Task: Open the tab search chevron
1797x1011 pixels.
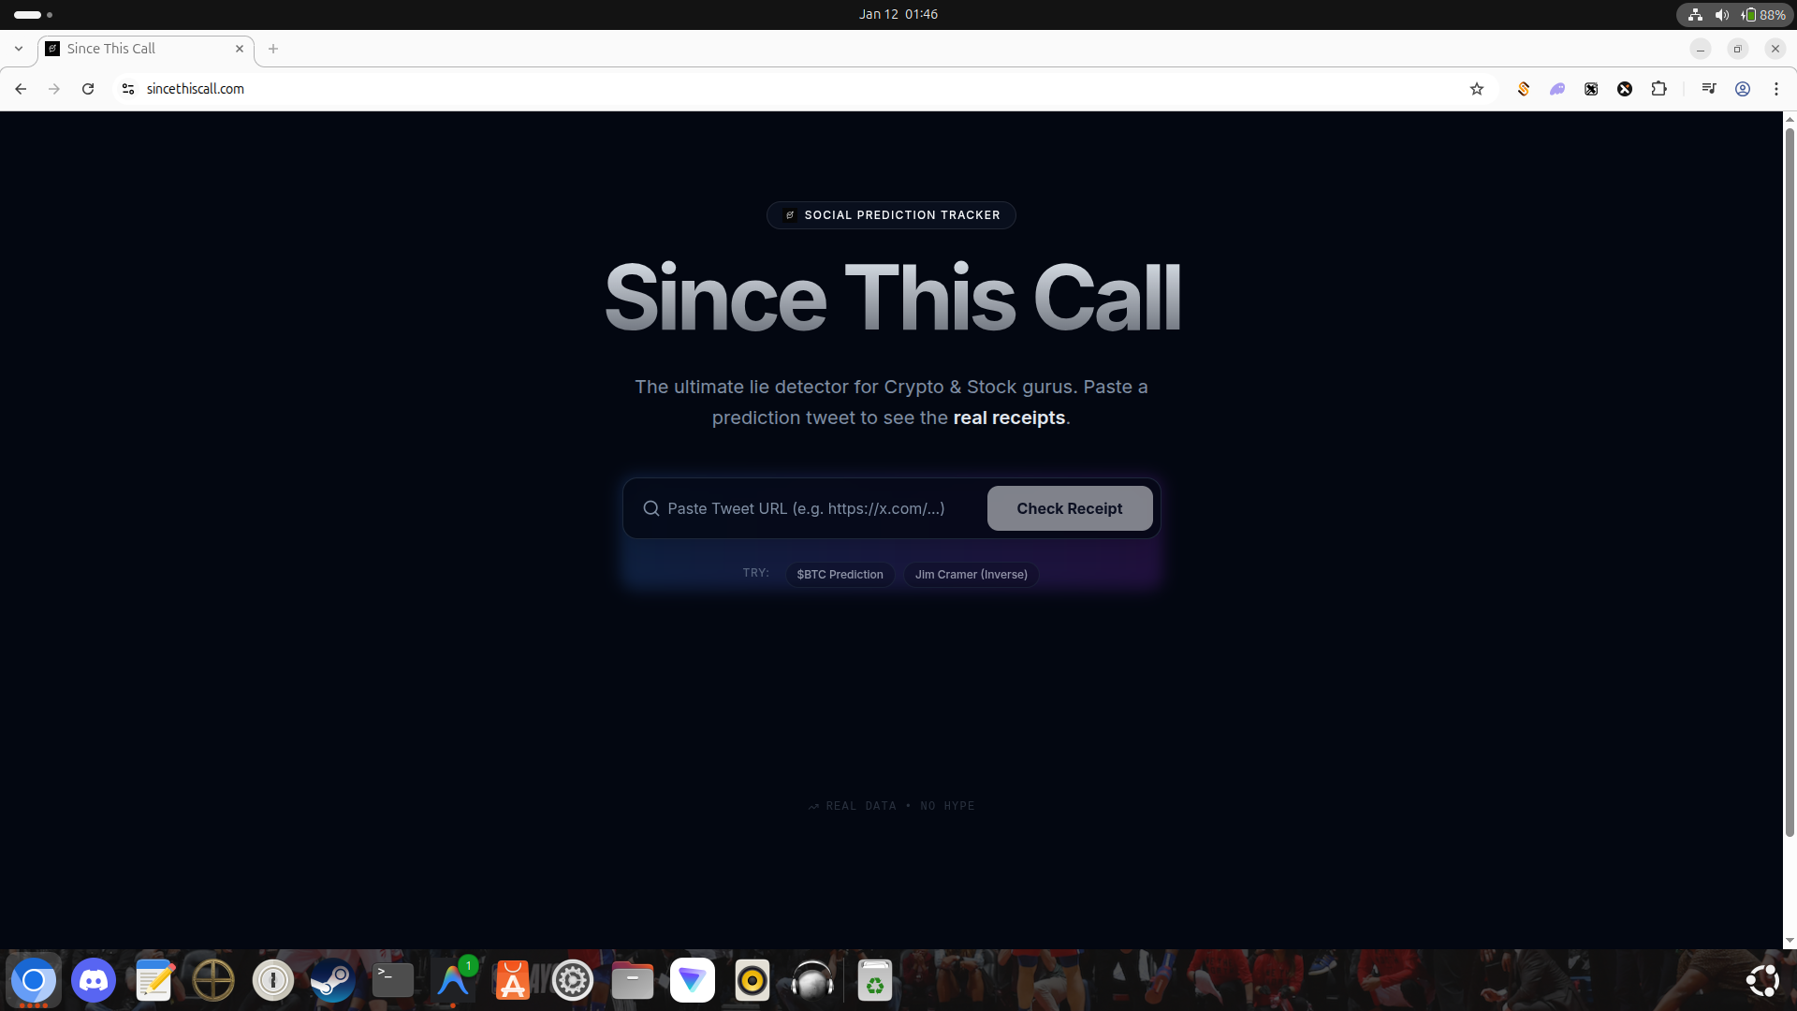Action: pos(18,48)
